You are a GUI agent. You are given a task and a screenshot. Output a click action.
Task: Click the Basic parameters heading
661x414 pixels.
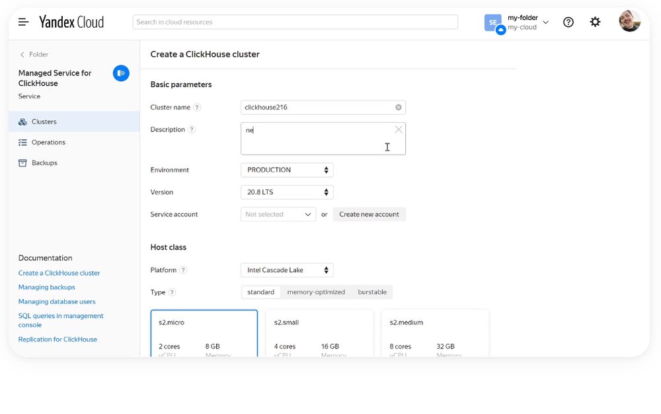pyautogui.click(x=181, y=85)
